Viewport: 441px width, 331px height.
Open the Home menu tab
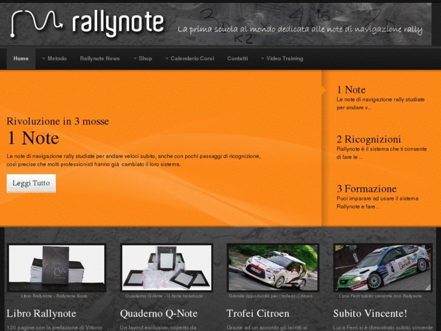21,58
